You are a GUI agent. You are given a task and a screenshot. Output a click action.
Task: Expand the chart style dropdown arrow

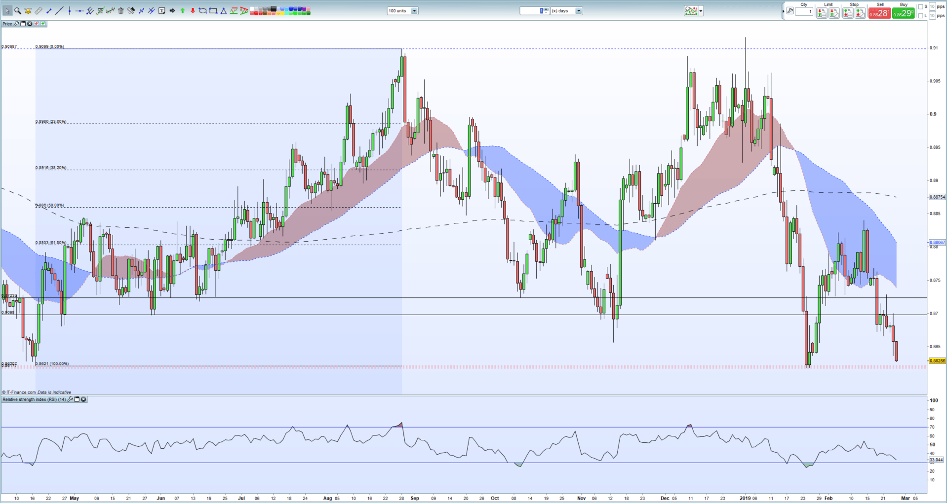point(701,11)
